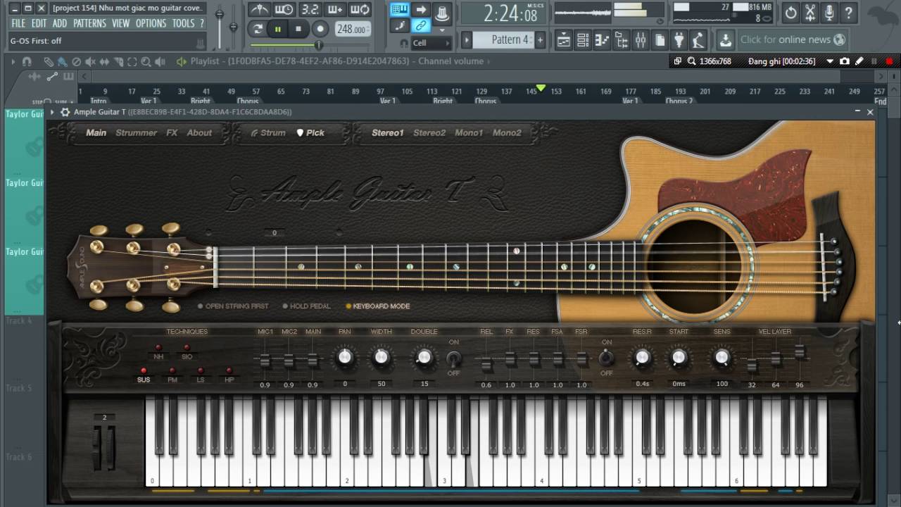Click the pause playback button

[278, 29]
